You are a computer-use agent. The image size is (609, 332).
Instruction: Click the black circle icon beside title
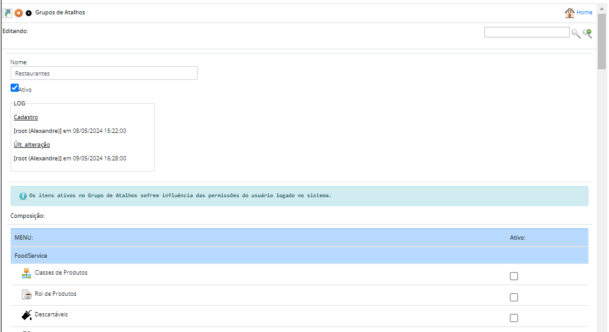tap(29, 13)
